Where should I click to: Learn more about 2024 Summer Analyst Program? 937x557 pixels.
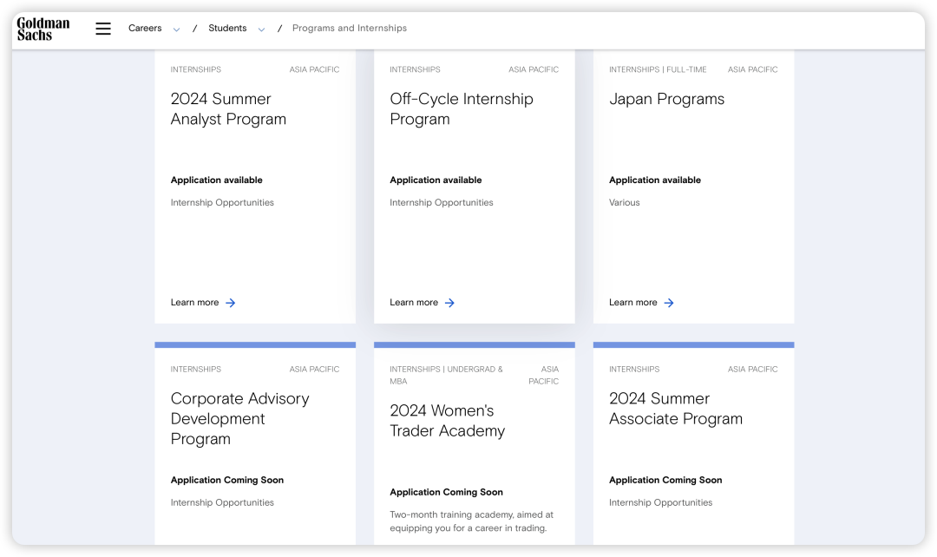tap(203, 303)
